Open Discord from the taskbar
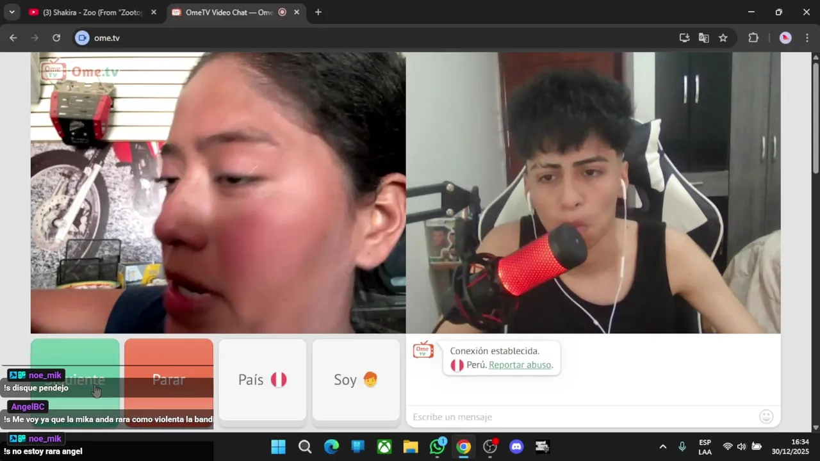The image size is (820, 461). tap(516, 447)
